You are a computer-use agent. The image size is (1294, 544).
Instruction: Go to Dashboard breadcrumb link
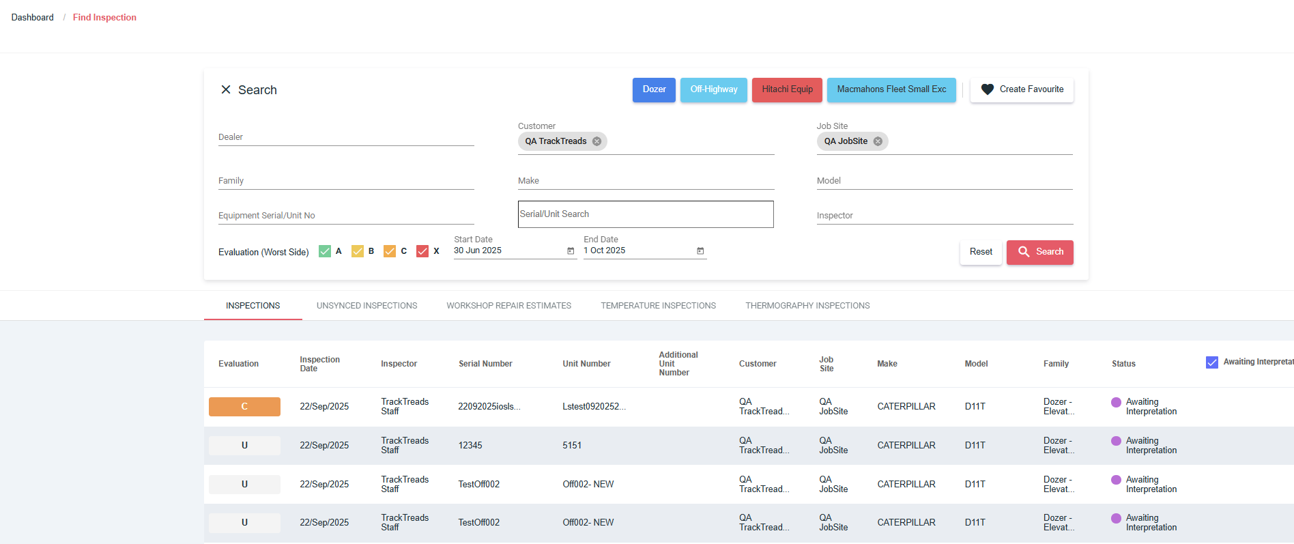(32, 18)
